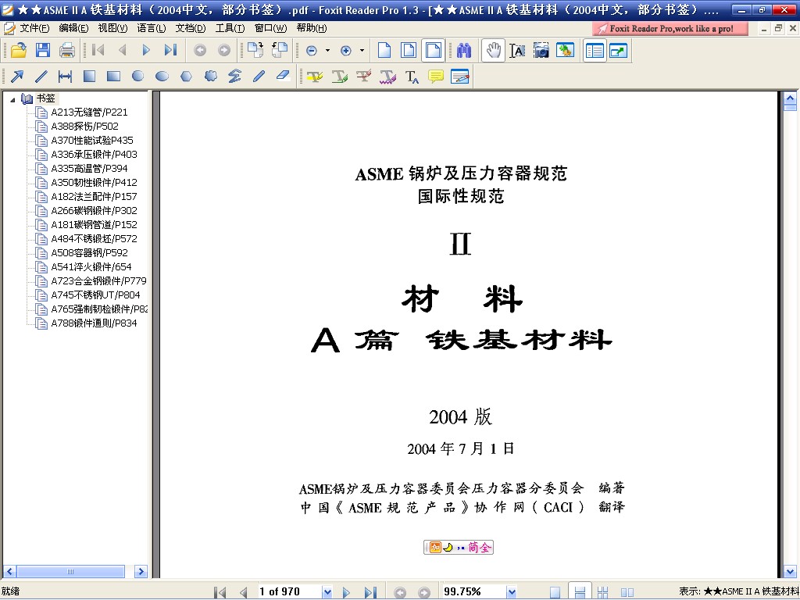Select continuous page layout in status bar
Image resolution: width=800 pixels, height=600 pixels.
[580, 592]
